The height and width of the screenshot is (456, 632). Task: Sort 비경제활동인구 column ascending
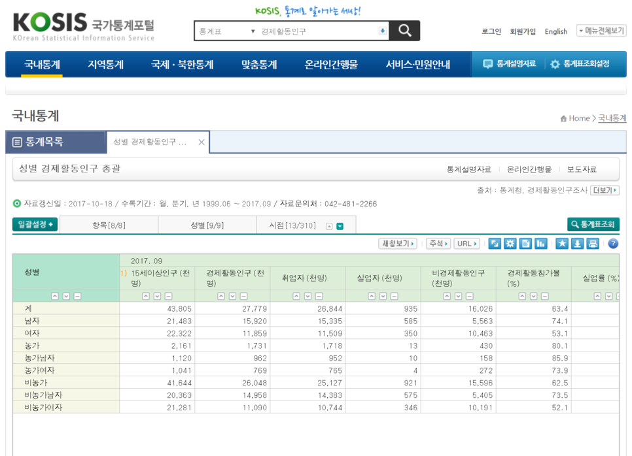coord(447,296)
